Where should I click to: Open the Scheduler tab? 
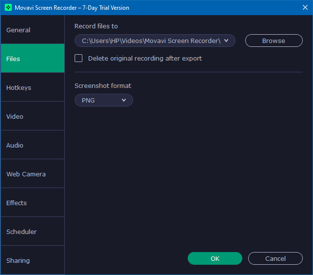[x=33, y=231]
